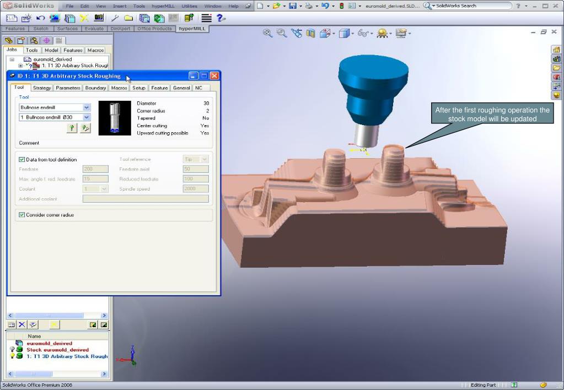Click the pink crosshair DimXpert manager icon
The width and height of the screenshot is (564, 390).
46,40
